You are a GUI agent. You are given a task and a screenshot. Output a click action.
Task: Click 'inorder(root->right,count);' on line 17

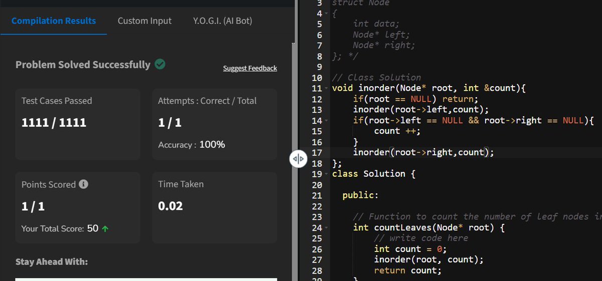pos(423,152)
